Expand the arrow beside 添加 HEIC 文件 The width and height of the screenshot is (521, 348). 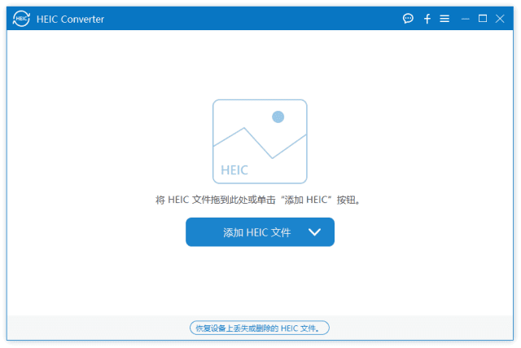tap(315, 232)
